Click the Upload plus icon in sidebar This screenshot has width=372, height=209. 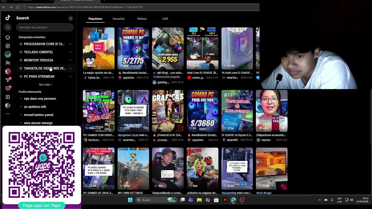(8, 97)
